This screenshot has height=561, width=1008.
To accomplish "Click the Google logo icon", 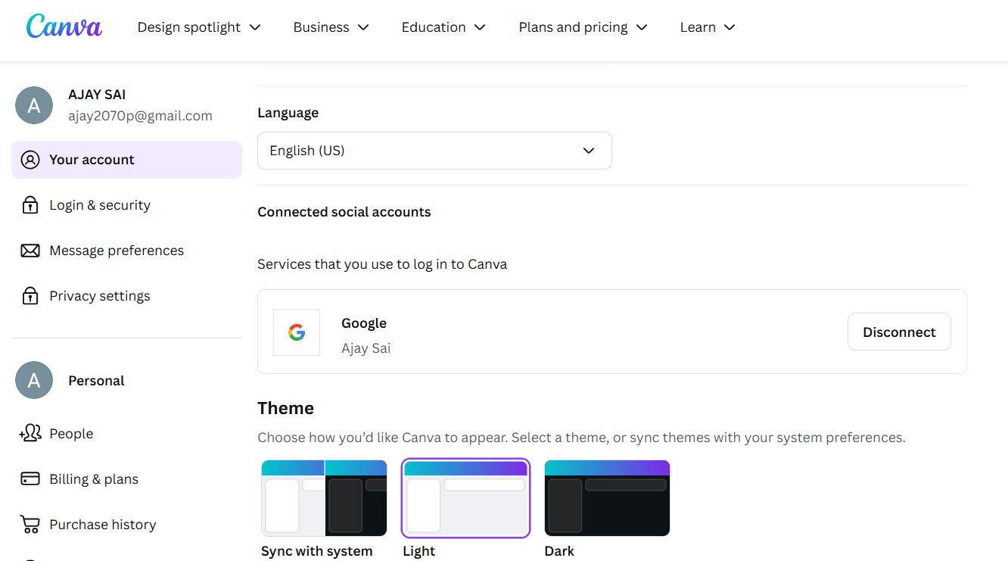I will coord(297,332).
